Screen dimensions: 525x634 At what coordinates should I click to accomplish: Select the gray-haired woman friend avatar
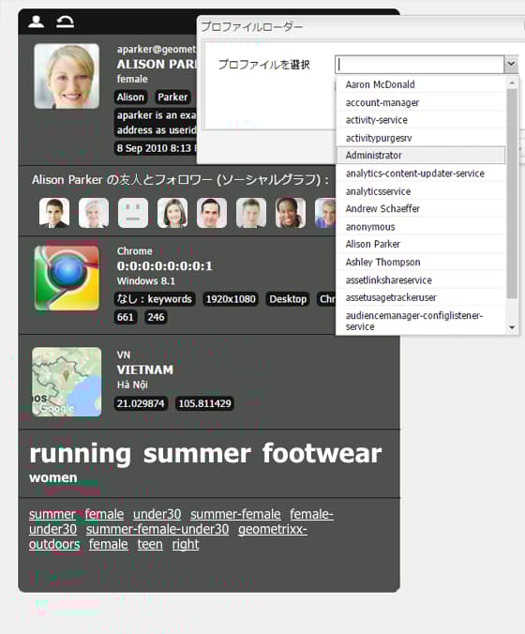point(94,213)
